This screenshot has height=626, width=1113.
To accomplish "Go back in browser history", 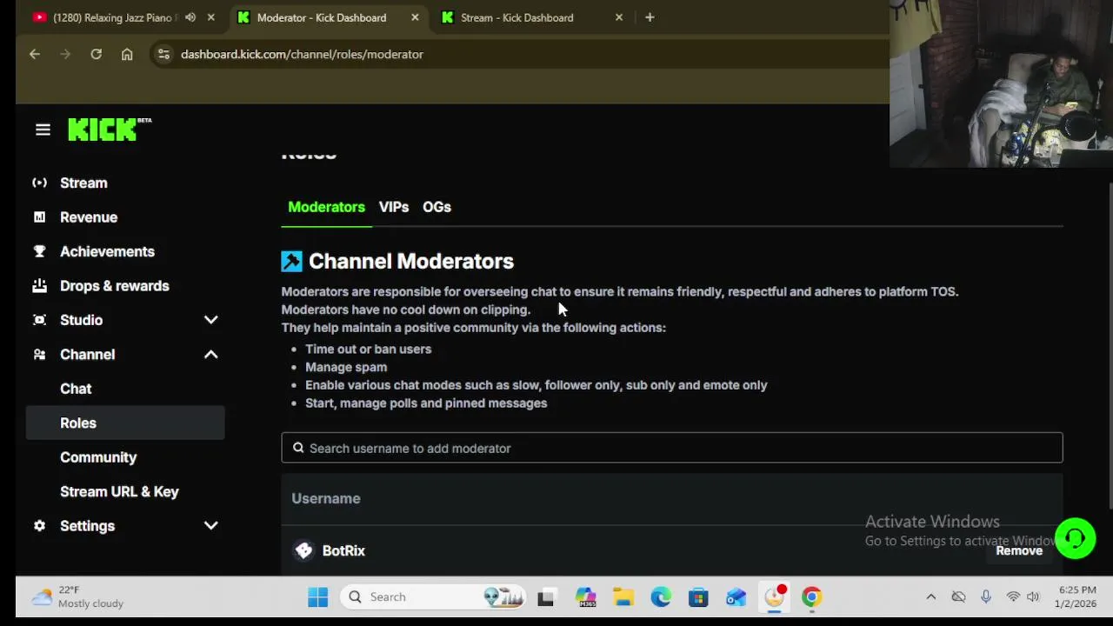I will (35, 54).
